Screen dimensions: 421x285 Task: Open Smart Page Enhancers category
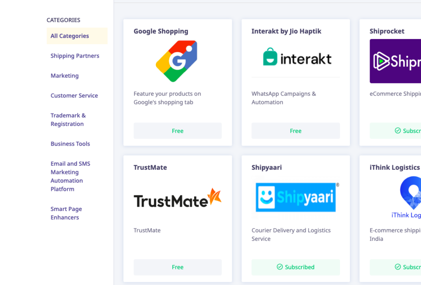click(x=66, y=213)
